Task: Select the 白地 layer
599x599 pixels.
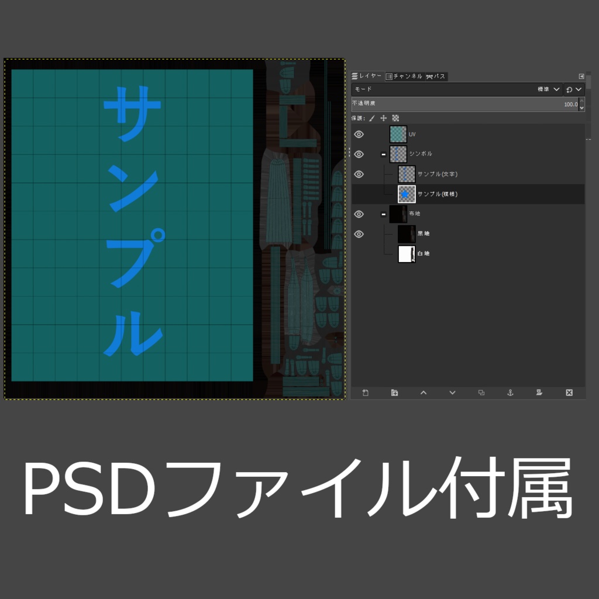Action: (424, 253)
